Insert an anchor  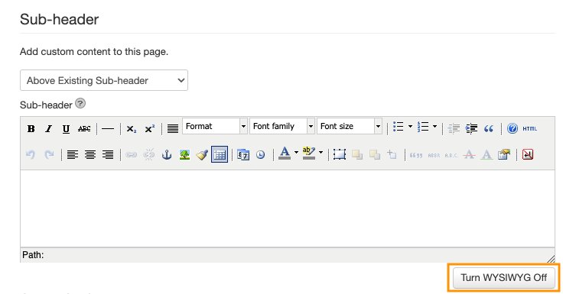pyautogui.click(x=167, y=154)
